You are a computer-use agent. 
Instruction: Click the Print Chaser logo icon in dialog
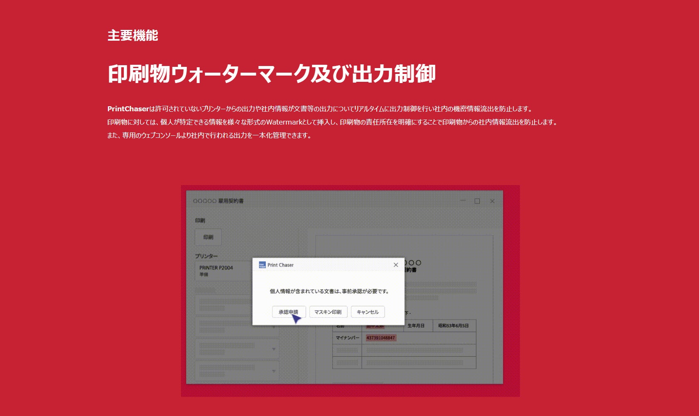[x=262, y=265]
